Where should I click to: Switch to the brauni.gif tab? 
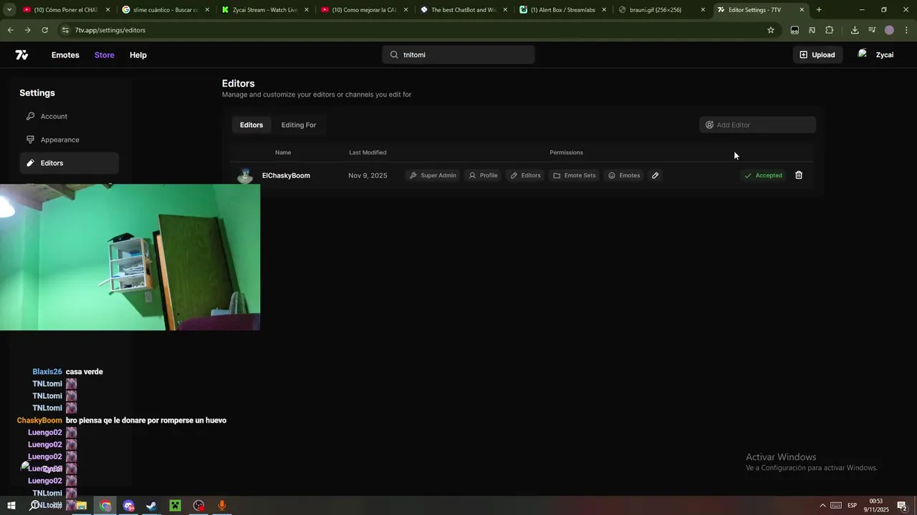pyautogui.click(x=662, y=10)
